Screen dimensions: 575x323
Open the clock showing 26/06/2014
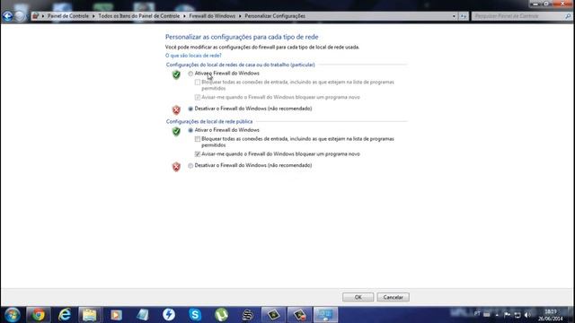click(x=551, y=315)
